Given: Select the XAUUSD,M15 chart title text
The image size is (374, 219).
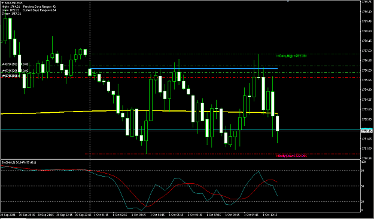Looking at the screenshot, I should [x=13, y=3].
